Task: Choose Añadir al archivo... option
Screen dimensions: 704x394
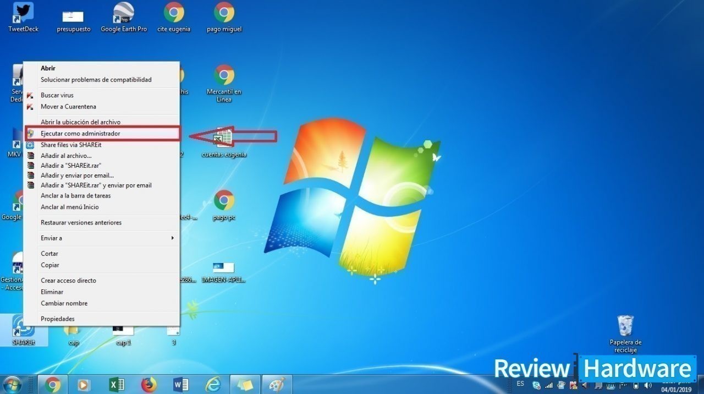Action: point(102,156)
